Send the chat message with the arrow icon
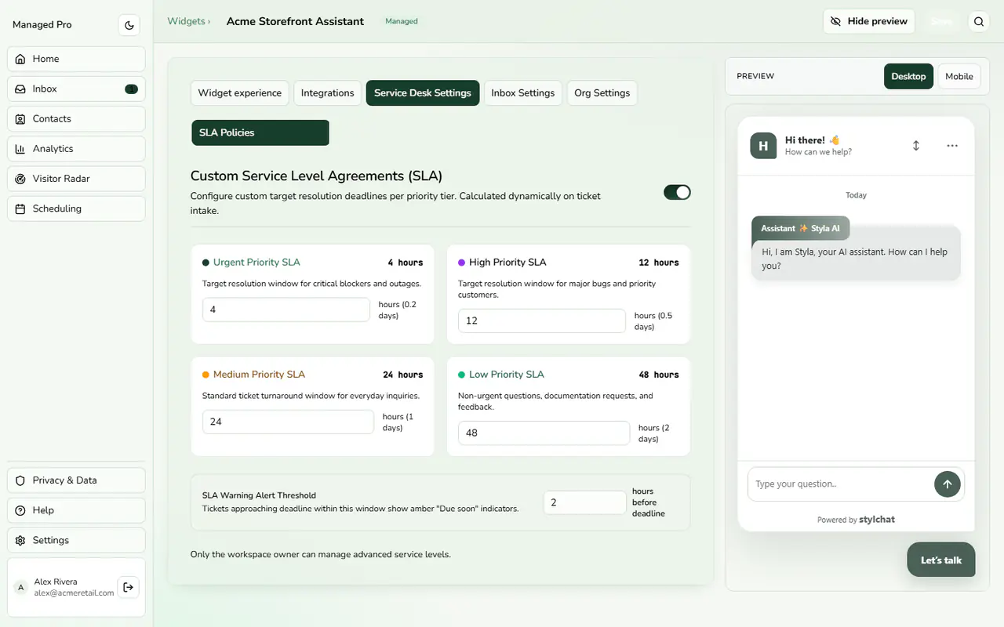The image size is (1004, 627). [x=947, y=484]
